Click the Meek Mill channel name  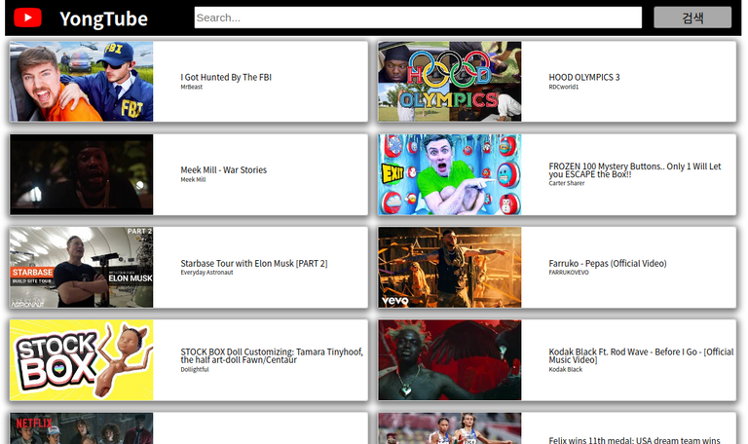(x=193, y=180)
